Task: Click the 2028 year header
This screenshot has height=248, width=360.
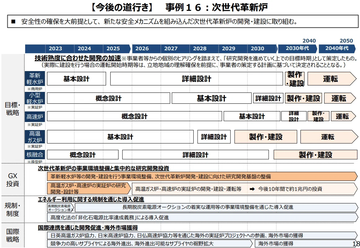Action: coord(200,48)
